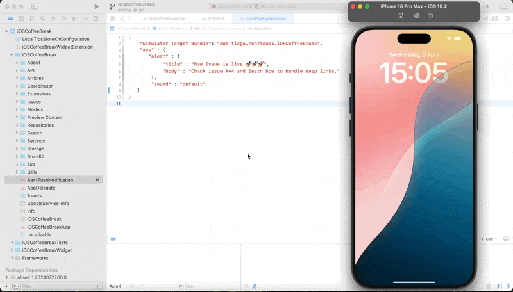
Task: Click the "title" line in JSON editor
Action: click(215, 64)
